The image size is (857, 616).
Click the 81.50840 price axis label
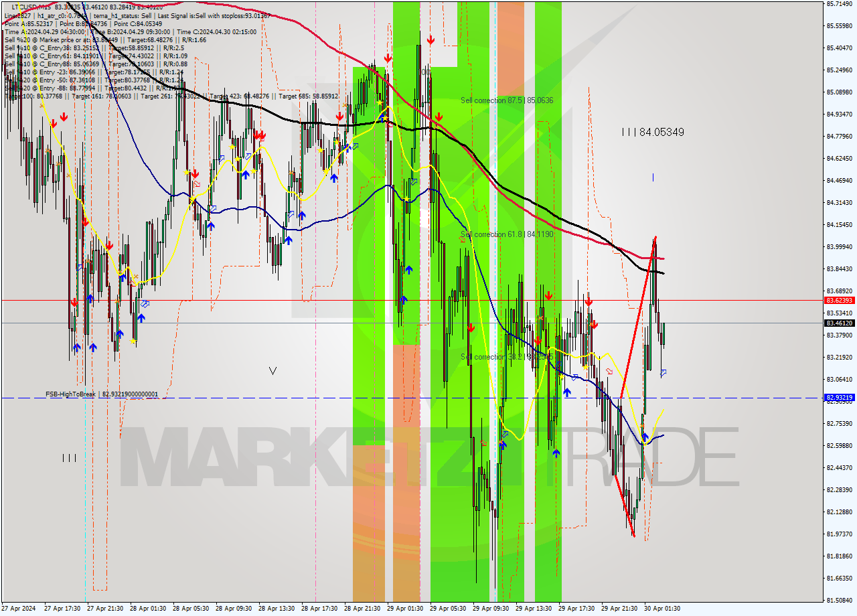[840, 600]
